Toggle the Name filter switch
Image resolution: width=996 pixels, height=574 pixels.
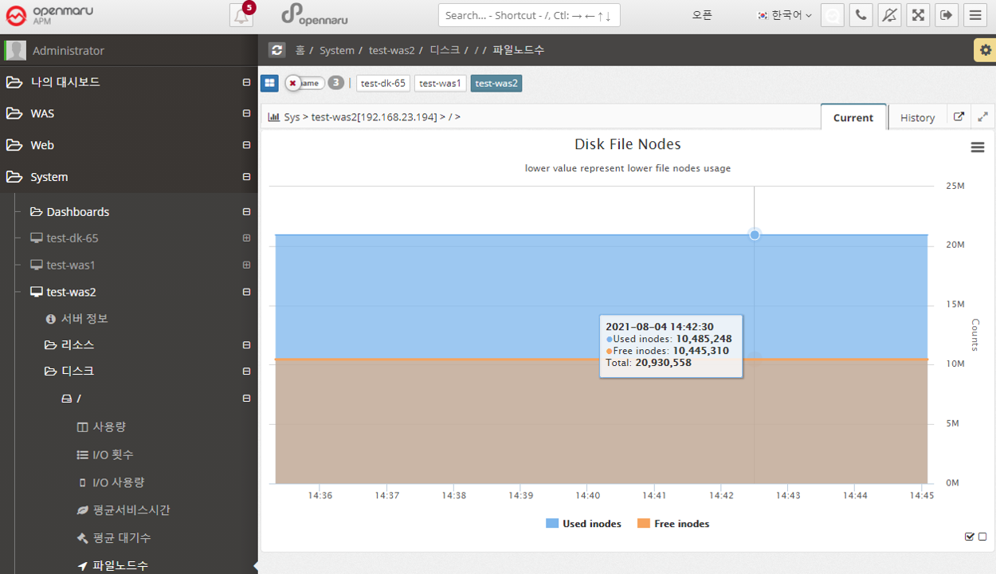(x=304, y=83)
